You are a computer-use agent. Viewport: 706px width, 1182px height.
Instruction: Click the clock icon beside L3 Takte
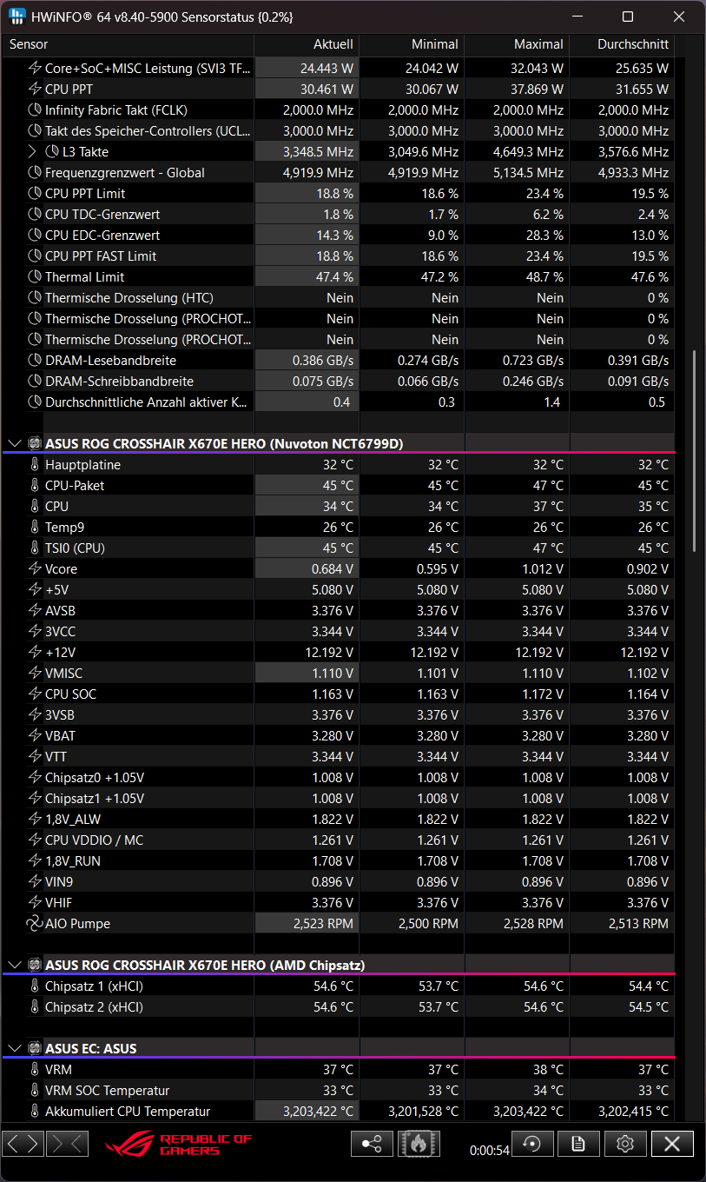click(52, 151)
